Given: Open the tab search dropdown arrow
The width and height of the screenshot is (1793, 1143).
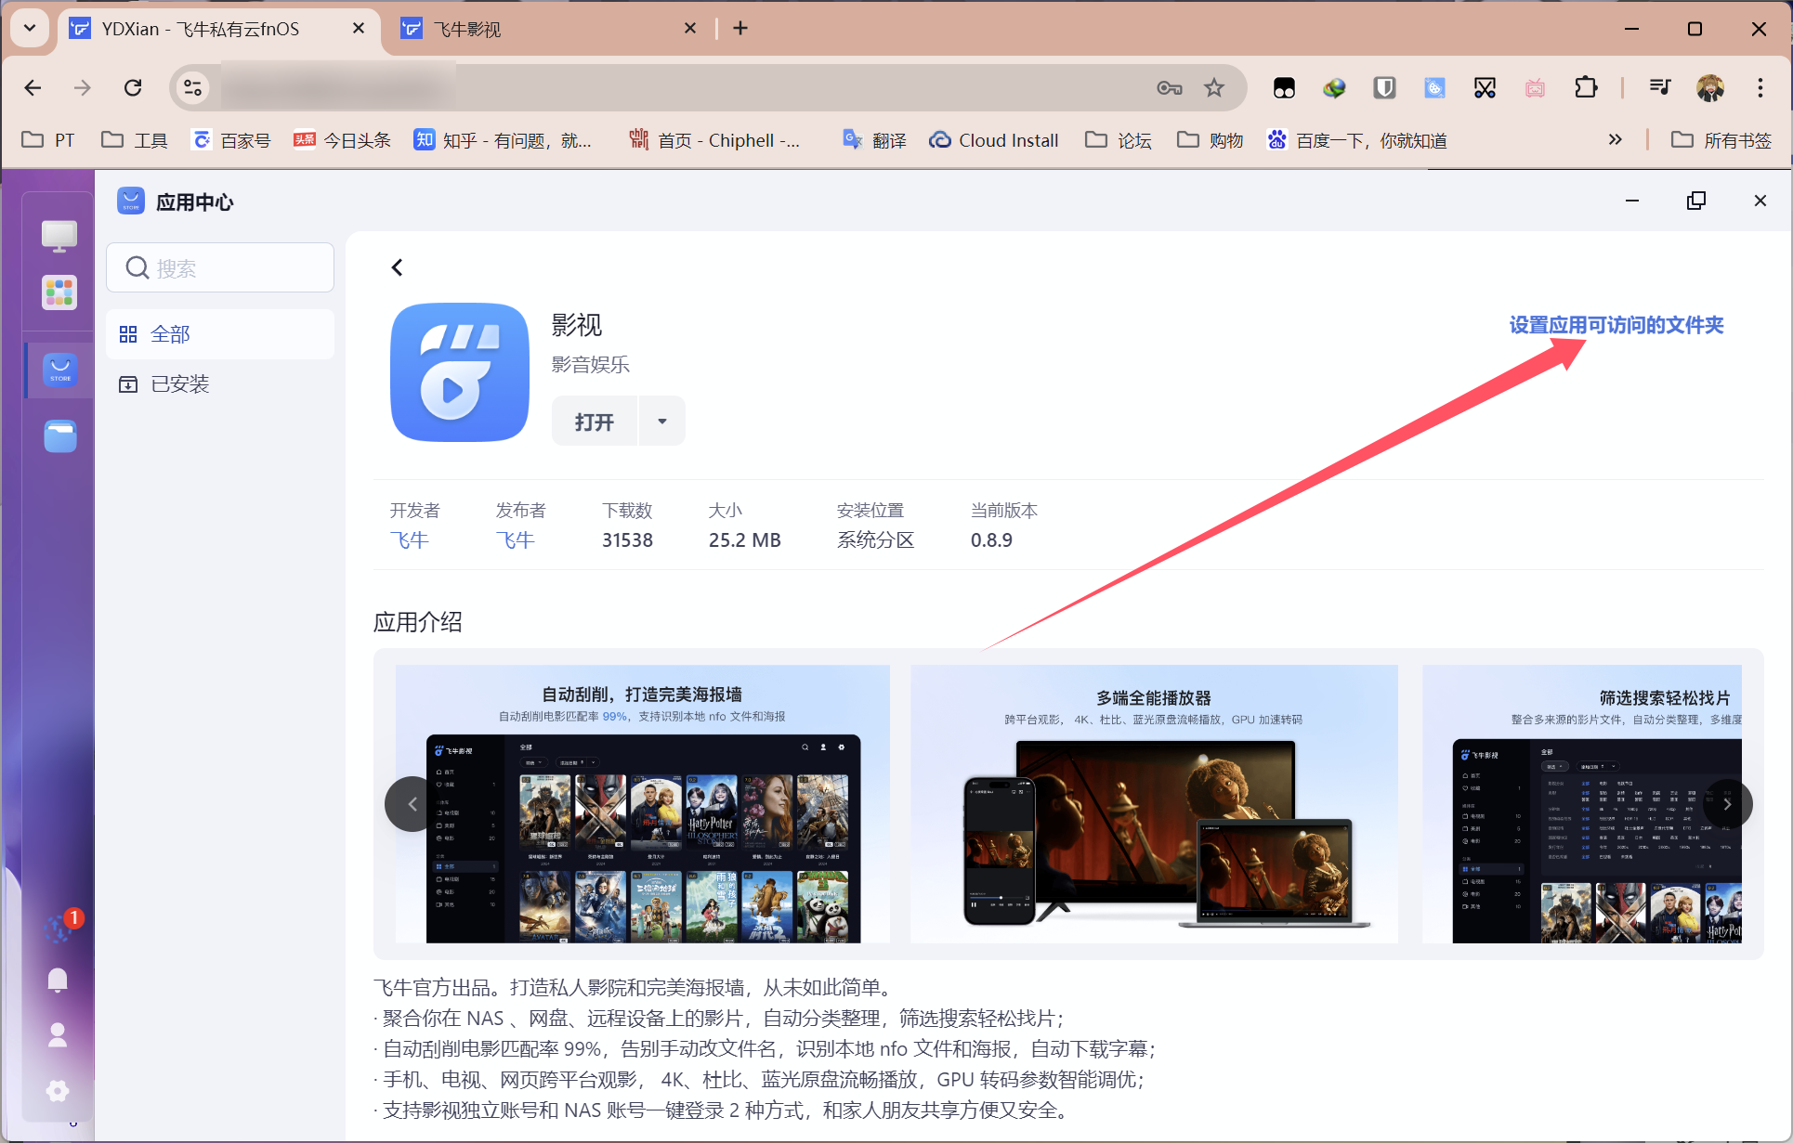Looking at the screenshot, I should pyautogui.click(x=30, y=28).
